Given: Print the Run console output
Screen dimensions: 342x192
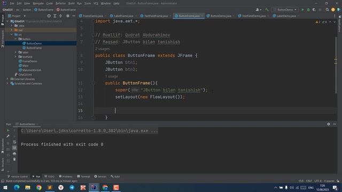Looking at the screenshot, I should pos(14,154).
